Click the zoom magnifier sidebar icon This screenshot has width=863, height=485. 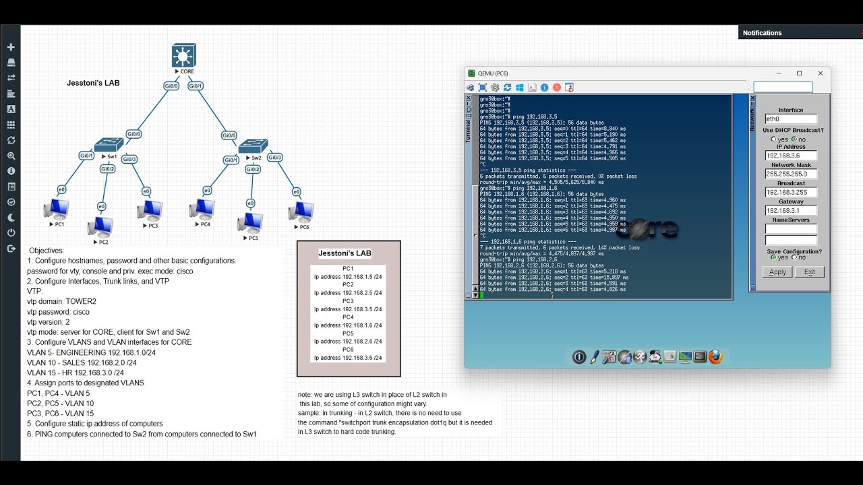[x=11, y=156]
